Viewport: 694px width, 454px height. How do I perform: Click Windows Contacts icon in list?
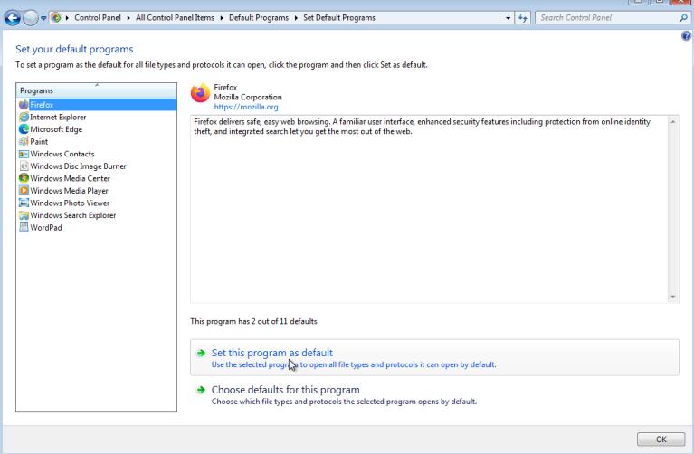point(24,154)
